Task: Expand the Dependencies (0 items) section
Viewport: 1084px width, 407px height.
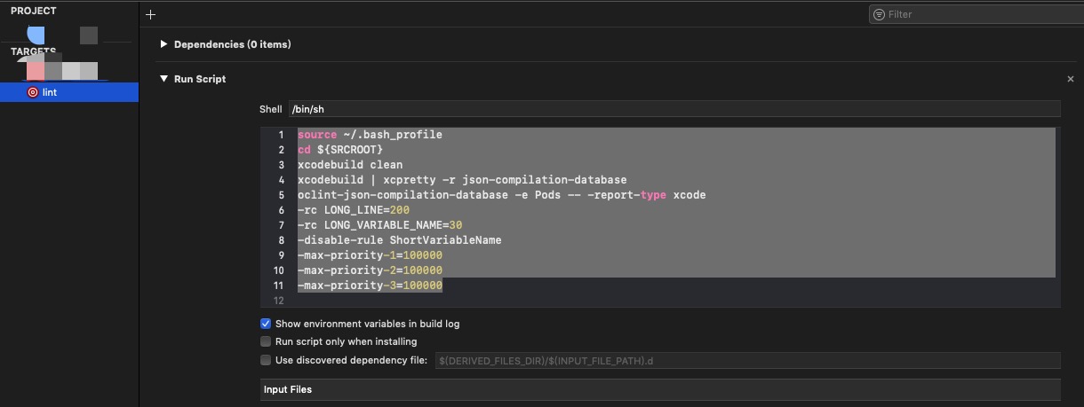Action: point(163,44)
